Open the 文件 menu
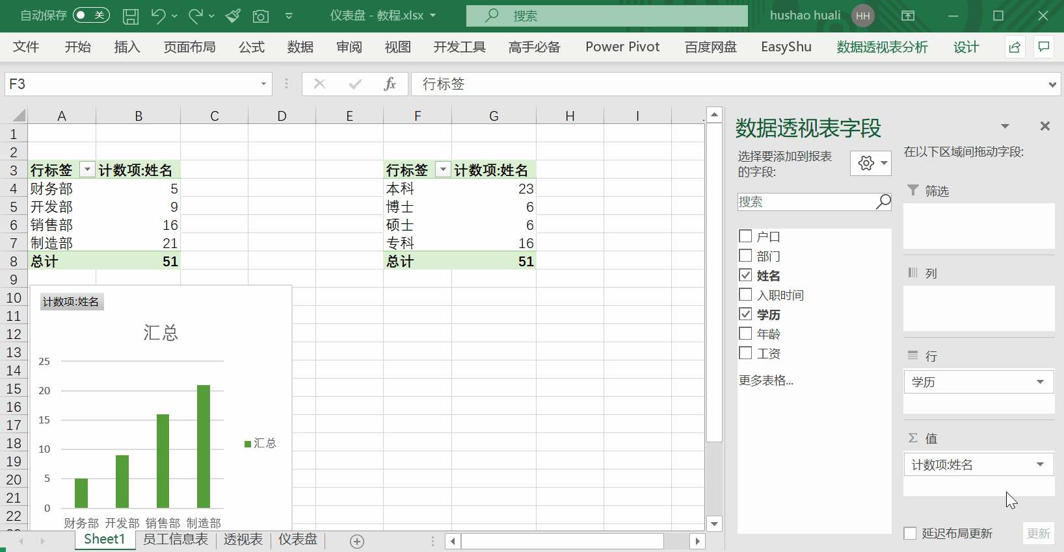Screen dimensions: 1064x552 pyautogui.click(x=26, y=47)
